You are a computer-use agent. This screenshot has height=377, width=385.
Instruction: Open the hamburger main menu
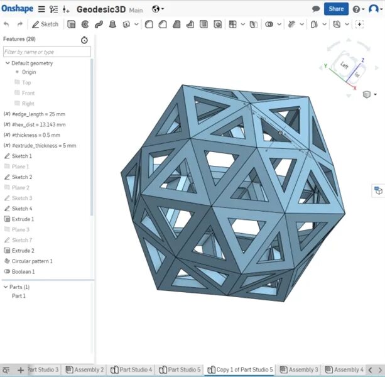(x=41, y=9)
